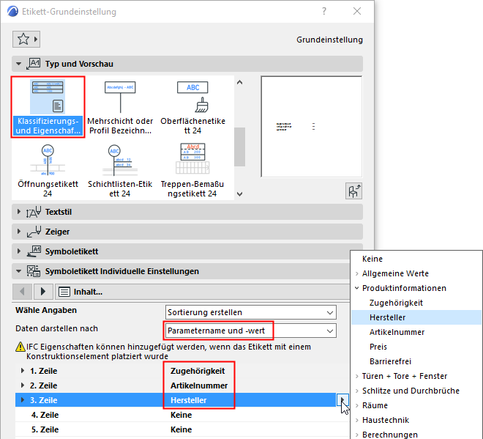Go to previous settings page arrow
The width and height of the screenshot is (483, 439).
click(22, 292)
